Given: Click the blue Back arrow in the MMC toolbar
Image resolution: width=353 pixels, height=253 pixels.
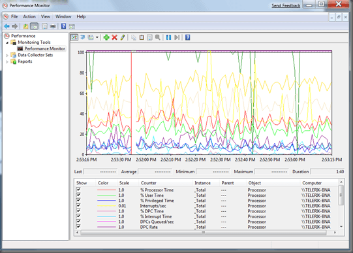Looking at the screenshot, I should (7, 26).
